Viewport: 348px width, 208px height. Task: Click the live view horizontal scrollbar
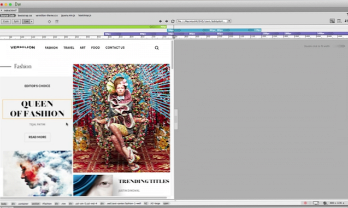click(84, 198)
